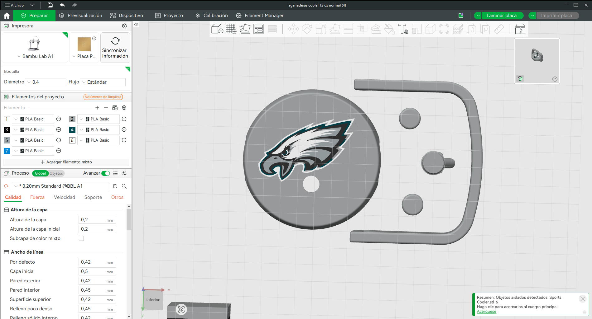Click filament 3 black color swatch
Viewport: 592px width, 319px height.
(x=7, y=130)
